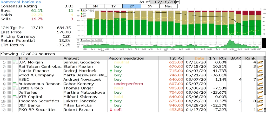Open the history chart icon for Erste Group

click(x=260, y=88)
